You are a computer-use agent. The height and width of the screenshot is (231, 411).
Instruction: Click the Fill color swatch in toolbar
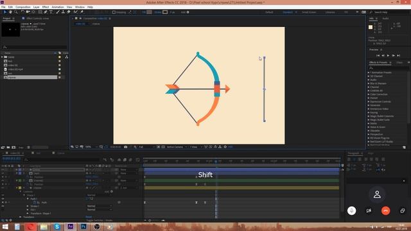pos(149,12)
